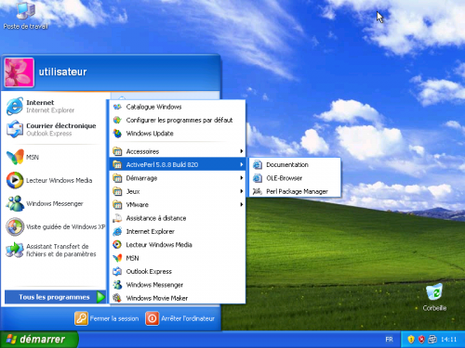The height and width of the screenshot is (348, 465).
Task: Click MSN in the programs list
Action: click(178, 258)
